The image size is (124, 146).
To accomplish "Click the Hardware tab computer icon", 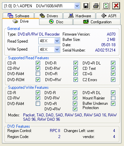I will point(71,16).
